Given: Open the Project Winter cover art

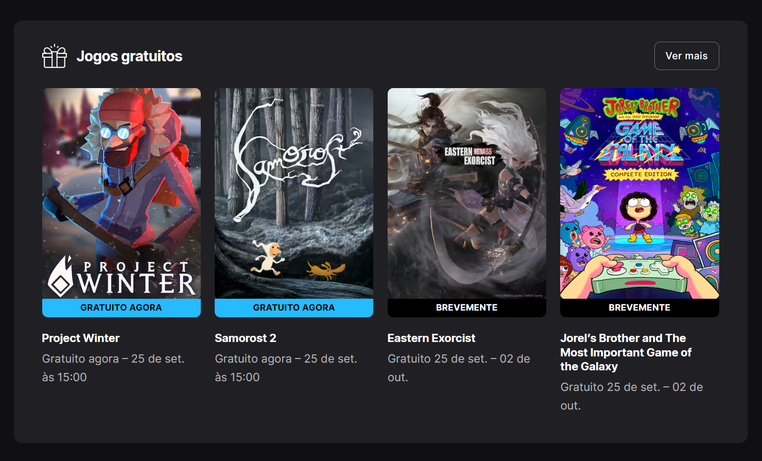Looking at the screenshot, I should pos(122,193).
